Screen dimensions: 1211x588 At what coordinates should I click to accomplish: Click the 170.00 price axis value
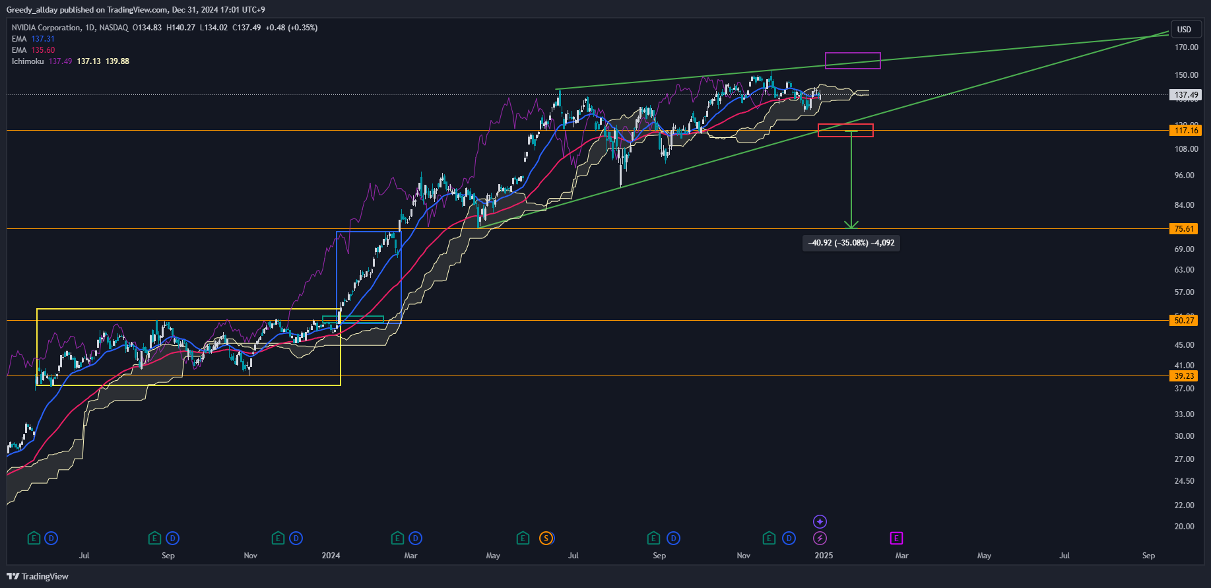(x=1186, y=48)
